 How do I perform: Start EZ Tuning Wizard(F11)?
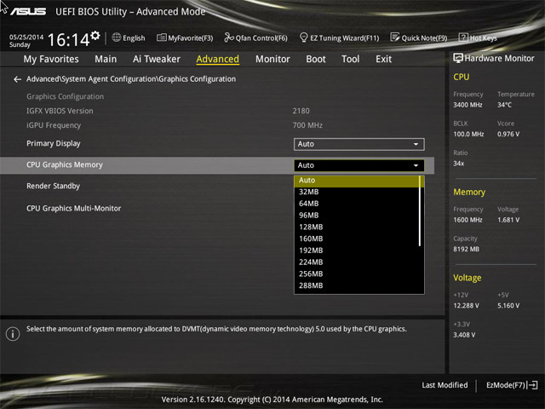pos(339,37)
